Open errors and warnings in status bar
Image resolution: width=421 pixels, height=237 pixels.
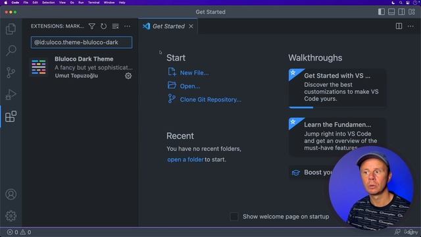[19, 232]
